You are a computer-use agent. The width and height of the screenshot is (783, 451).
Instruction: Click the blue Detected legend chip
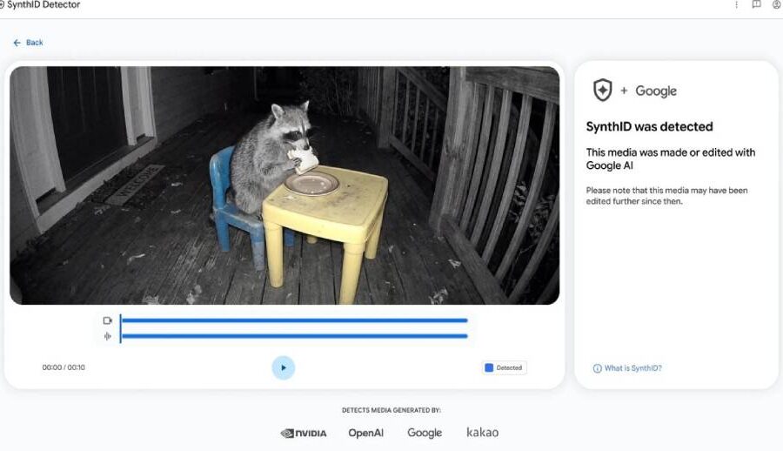tap(504, 367)
